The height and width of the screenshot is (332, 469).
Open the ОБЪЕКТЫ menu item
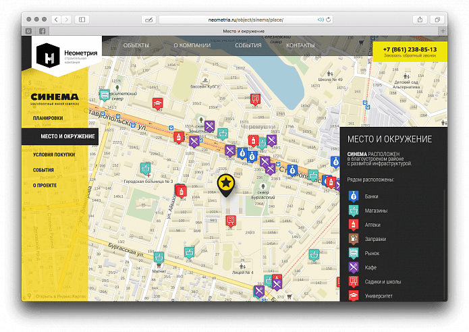point(136,45)
